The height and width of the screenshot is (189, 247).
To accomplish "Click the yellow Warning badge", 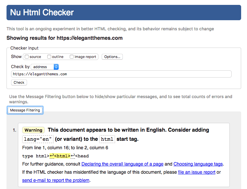I will point(33,130).
